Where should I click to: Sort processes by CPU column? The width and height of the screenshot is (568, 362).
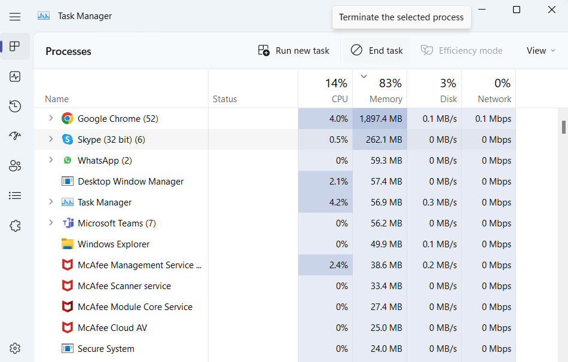tap(325, 88)
